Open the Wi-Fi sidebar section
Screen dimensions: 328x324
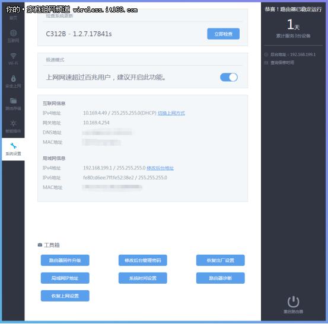point(13,59)
